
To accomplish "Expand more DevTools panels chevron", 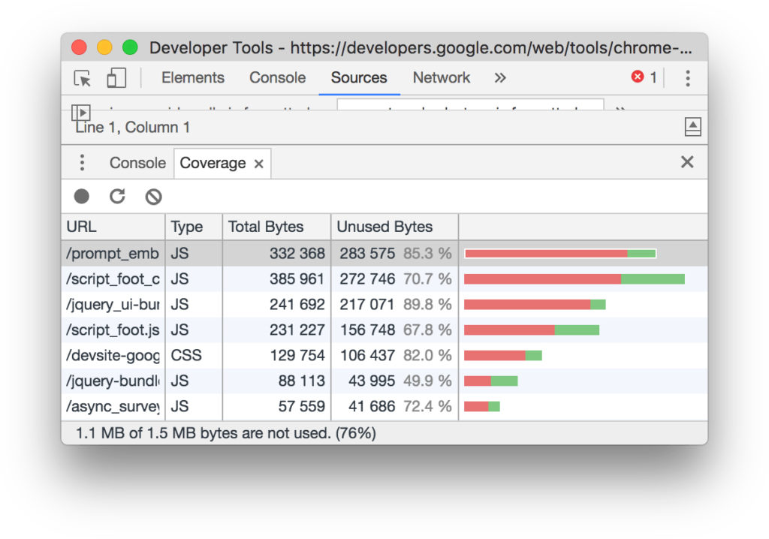I will pyautogui.click(x=499, y=77).
